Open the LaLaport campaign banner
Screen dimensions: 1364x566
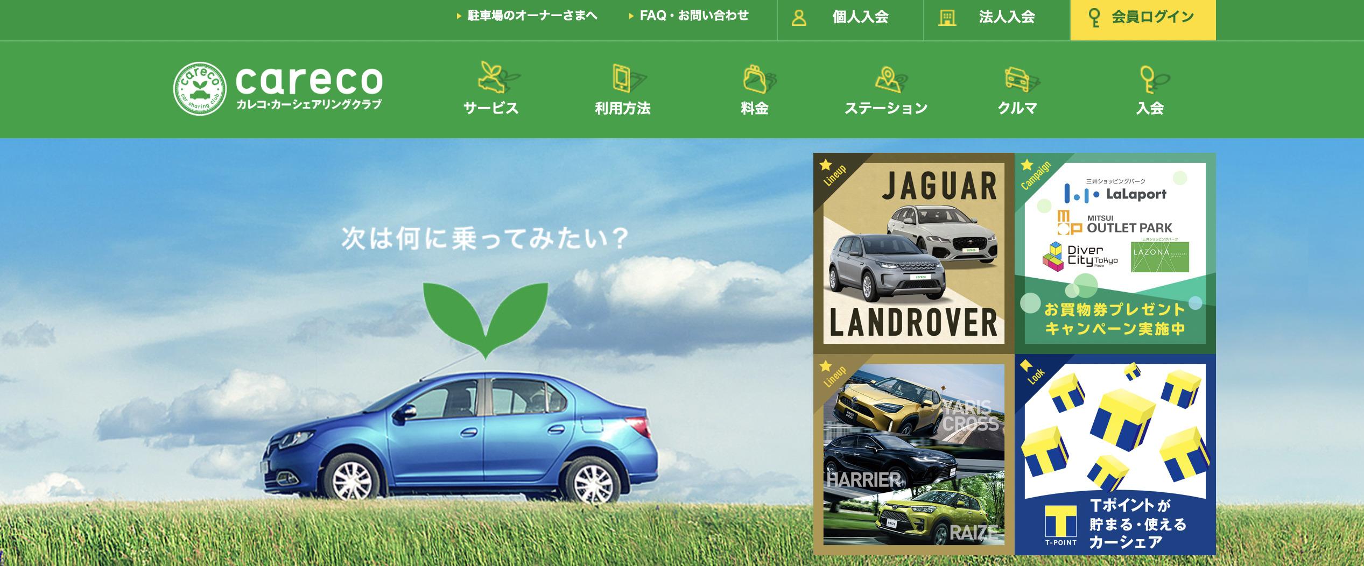click(1115, 253)
